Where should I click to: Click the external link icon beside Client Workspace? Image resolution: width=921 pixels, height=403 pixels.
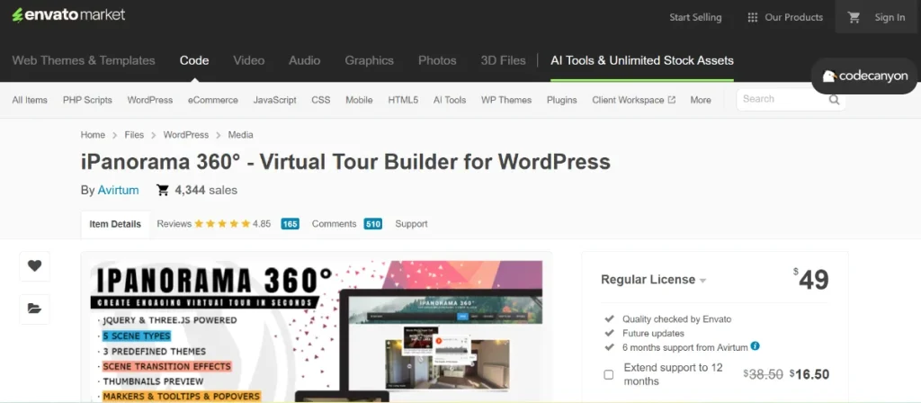click(x=672, y=100)
